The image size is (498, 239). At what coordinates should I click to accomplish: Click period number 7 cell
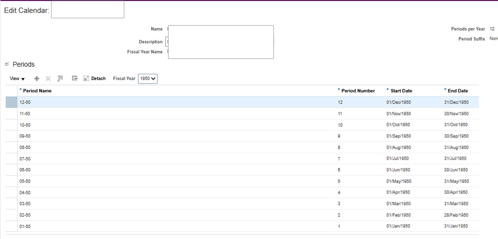[x=339, y=159]
